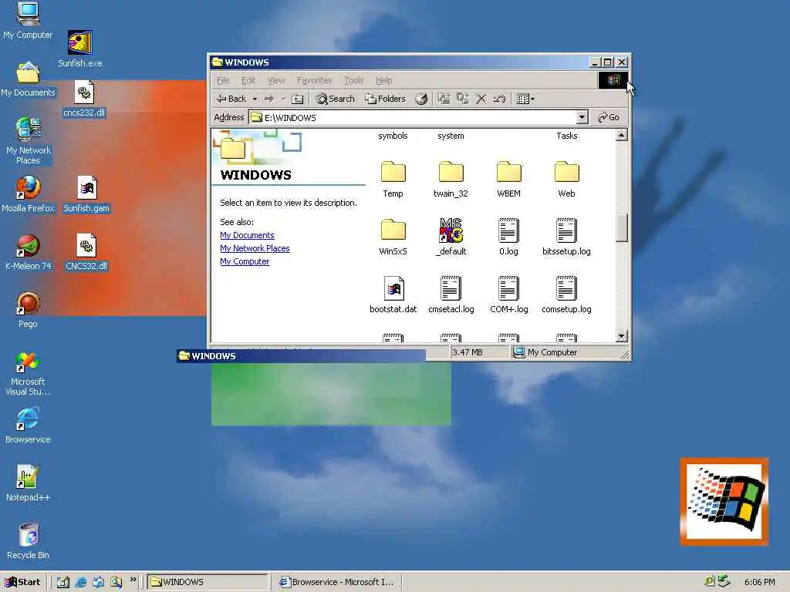Open the View menu
This screenshot has height=592, width=790.
click(276, 80)
